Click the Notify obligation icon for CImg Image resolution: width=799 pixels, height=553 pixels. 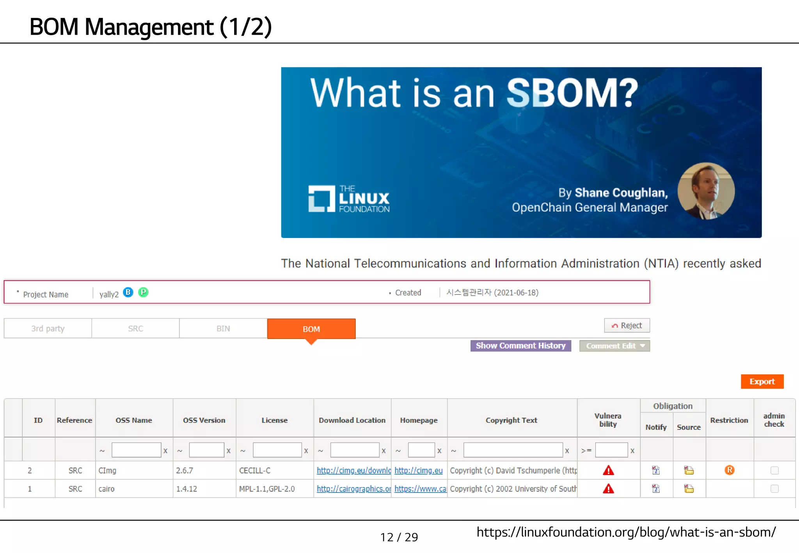(x=656, y=470)
